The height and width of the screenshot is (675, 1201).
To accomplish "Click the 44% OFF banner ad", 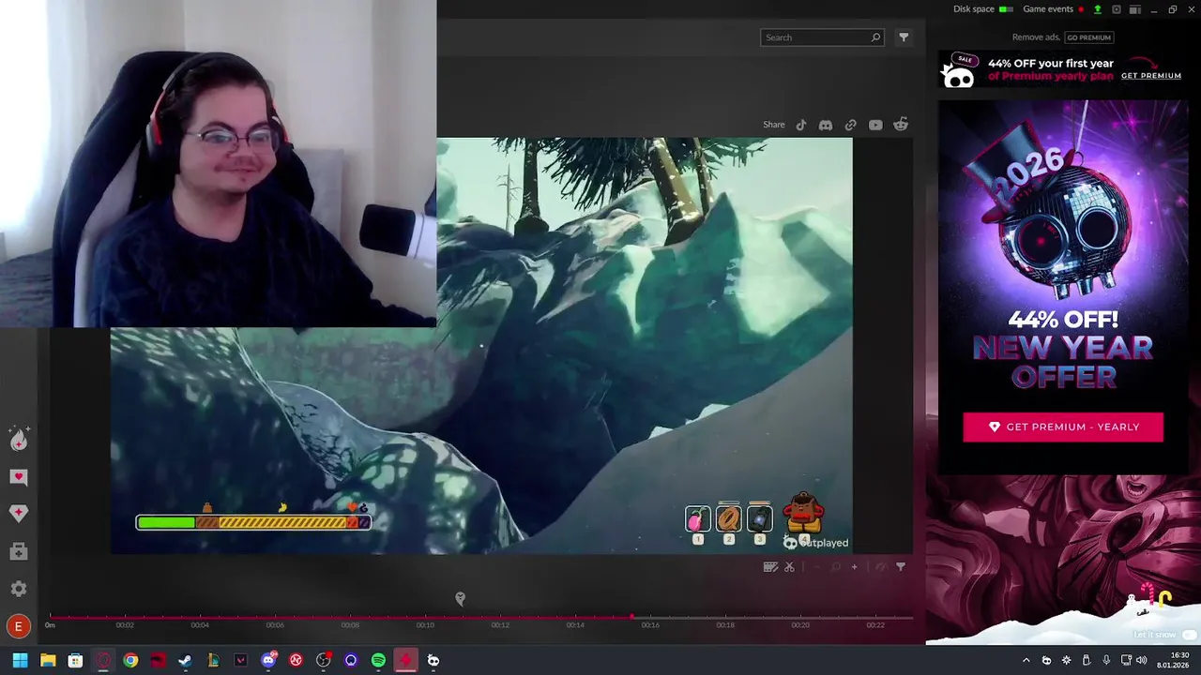I will (x=1063, y=69).
